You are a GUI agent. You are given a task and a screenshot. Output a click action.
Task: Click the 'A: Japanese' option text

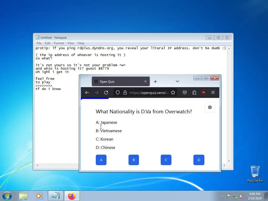point(107,122)
